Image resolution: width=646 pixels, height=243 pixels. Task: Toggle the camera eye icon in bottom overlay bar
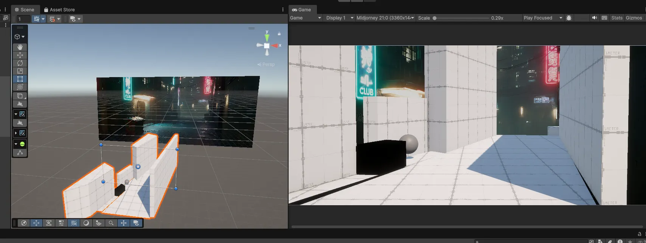[x=136, y=223]
